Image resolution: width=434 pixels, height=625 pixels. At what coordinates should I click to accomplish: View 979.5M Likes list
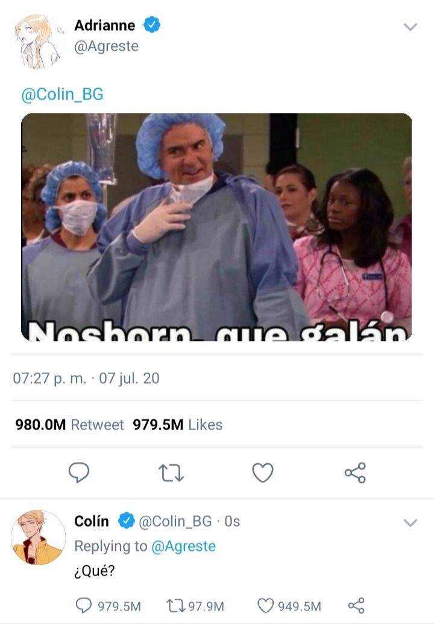click(178, 425)
